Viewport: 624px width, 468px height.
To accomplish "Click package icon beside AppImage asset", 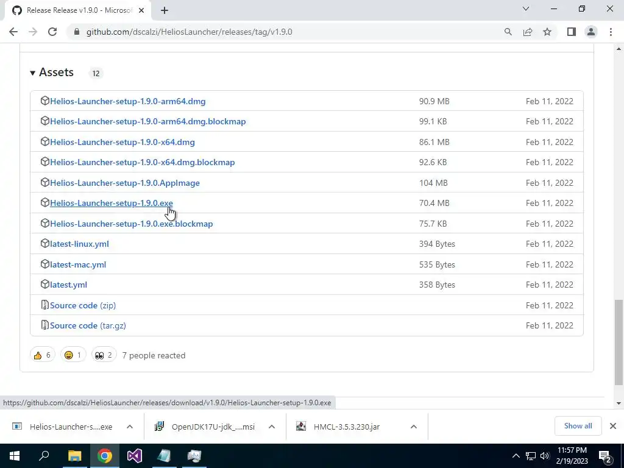I will [44, 183].
